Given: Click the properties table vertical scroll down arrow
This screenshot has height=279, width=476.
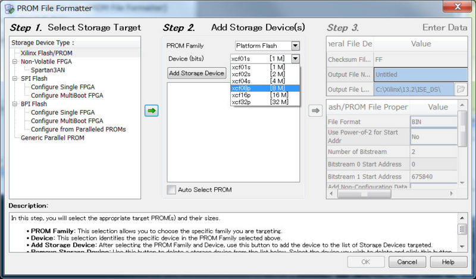Looking at the screenshot, I should tap(462, 183).
